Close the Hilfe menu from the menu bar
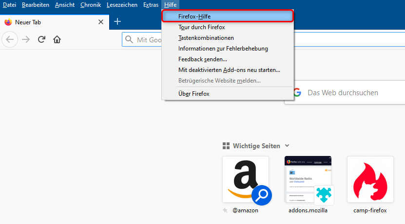Image resolution: width=405 pixels, height=224 pixels. [x=170, y=5]
